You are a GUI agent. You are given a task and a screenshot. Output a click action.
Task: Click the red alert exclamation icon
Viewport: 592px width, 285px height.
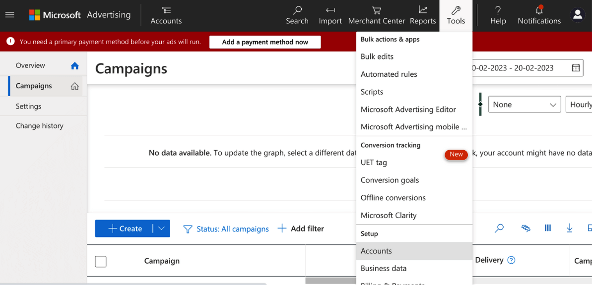(10, 42)
